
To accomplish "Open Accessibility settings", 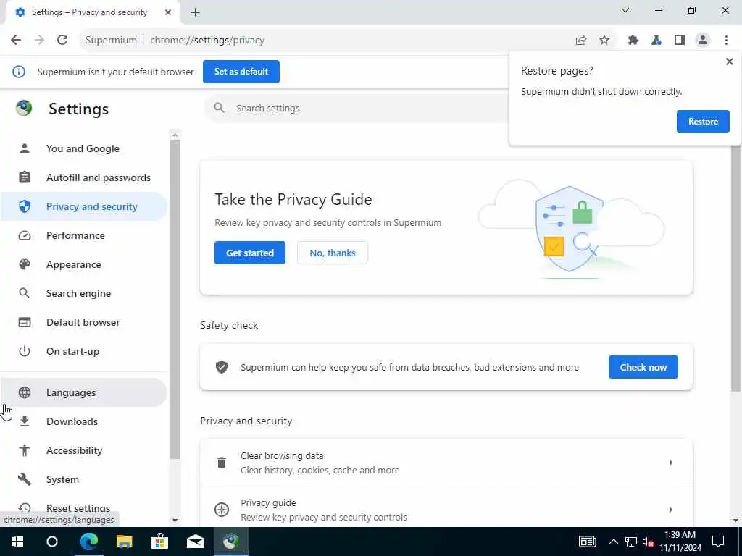I will [x=84, y=450].
